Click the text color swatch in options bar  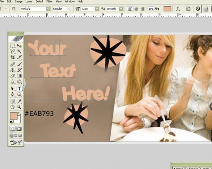[167, 9]
